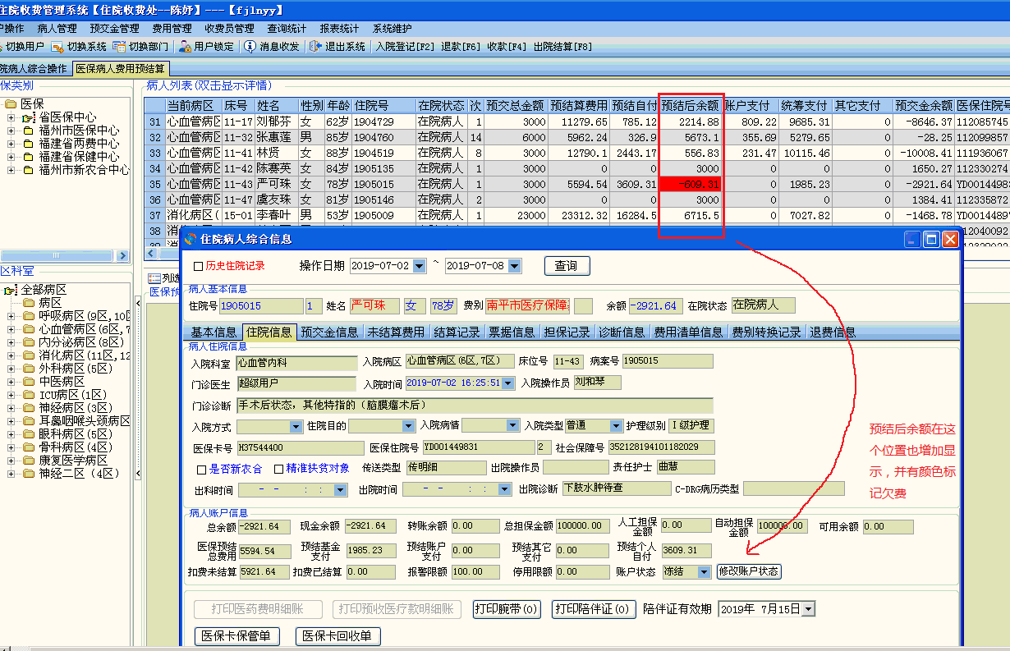Open the 入院类型 普通 dropdown

[x=616, y=426]
